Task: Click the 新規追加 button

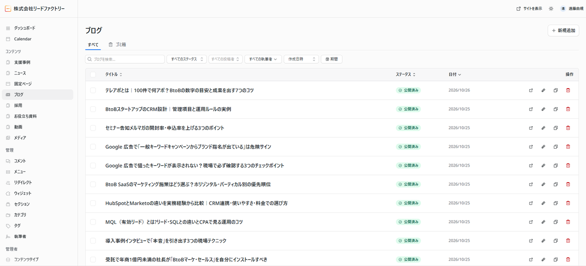Action: click(x=564, y=30)
